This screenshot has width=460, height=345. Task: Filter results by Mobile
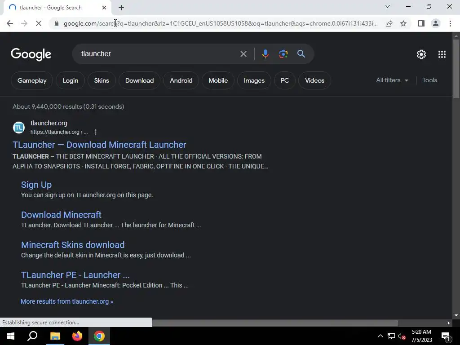(x=218, y=80)
